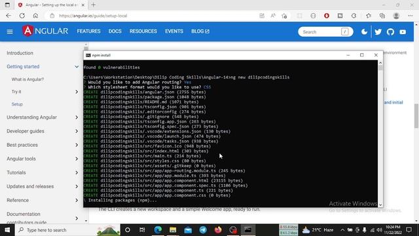This screenshot has width=419, height=236.
Task: Maximize the npm install terminal window
Action: tap(362, 55)
